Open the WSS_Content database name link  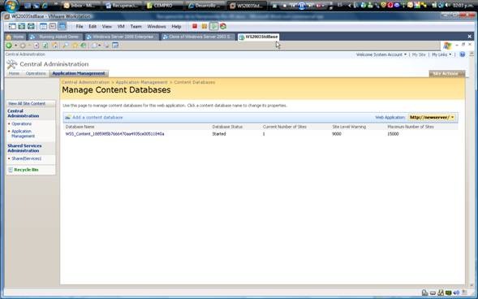[115, 134]
